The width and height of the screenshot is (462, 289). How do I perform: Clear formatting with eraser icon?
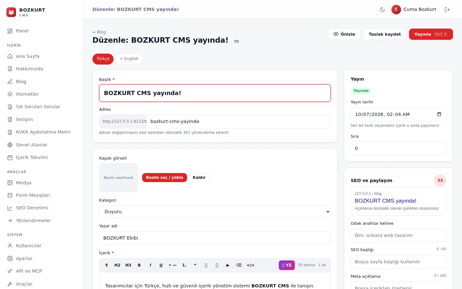click(x=239, y=265)
